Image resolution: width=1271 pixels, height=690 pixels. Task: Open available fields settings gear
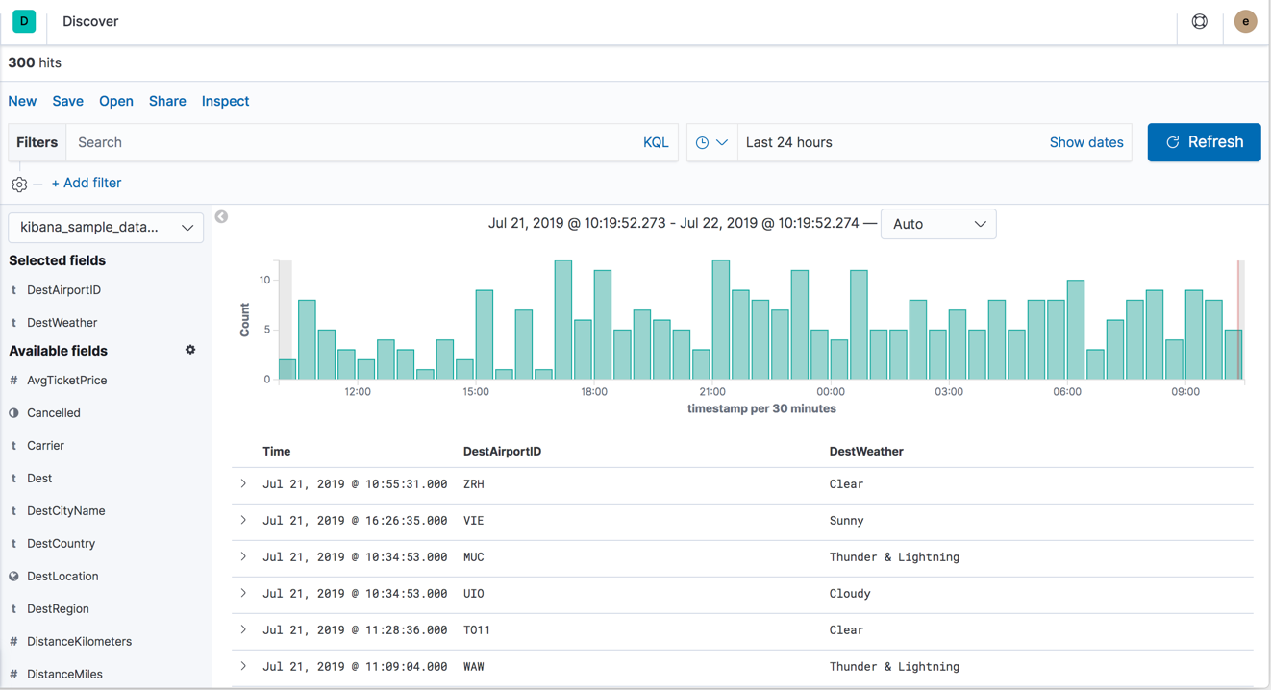(190, 351)
